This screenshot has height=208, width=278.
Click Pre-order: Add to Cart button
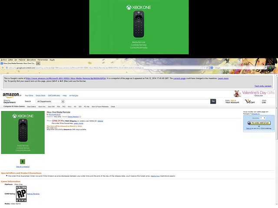click(259, 123)
